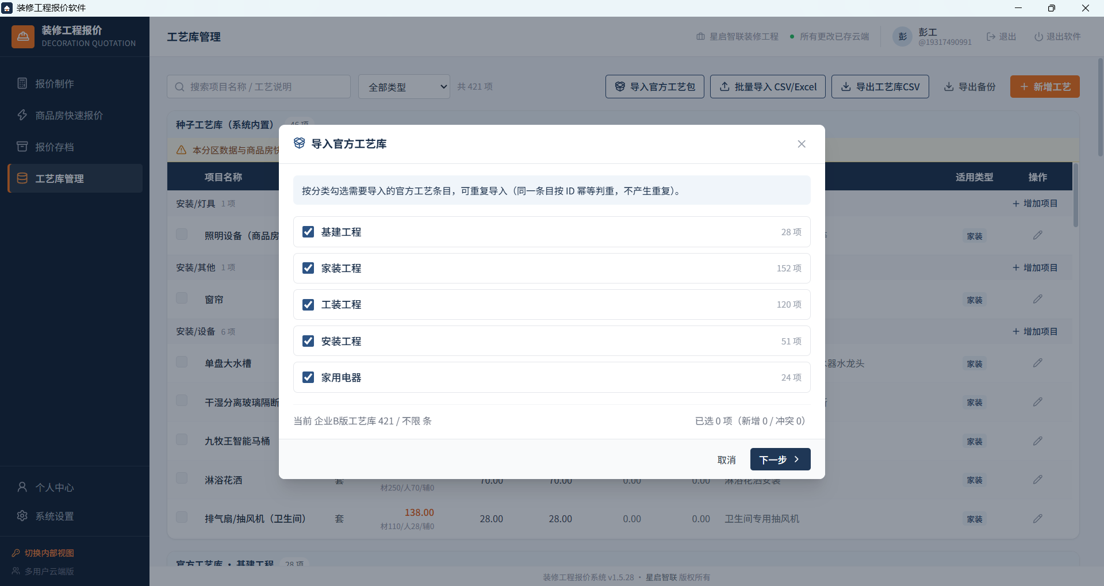Click edit pencil for 单盘大水槽 row

tap(1037, 363)
